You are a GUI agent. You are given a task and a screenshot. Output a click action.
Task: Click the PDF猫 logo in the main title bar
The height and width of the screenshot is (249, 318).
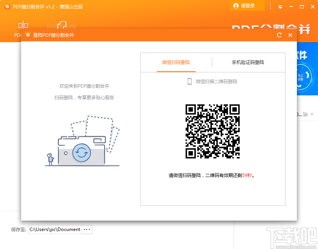pos(7,6)
